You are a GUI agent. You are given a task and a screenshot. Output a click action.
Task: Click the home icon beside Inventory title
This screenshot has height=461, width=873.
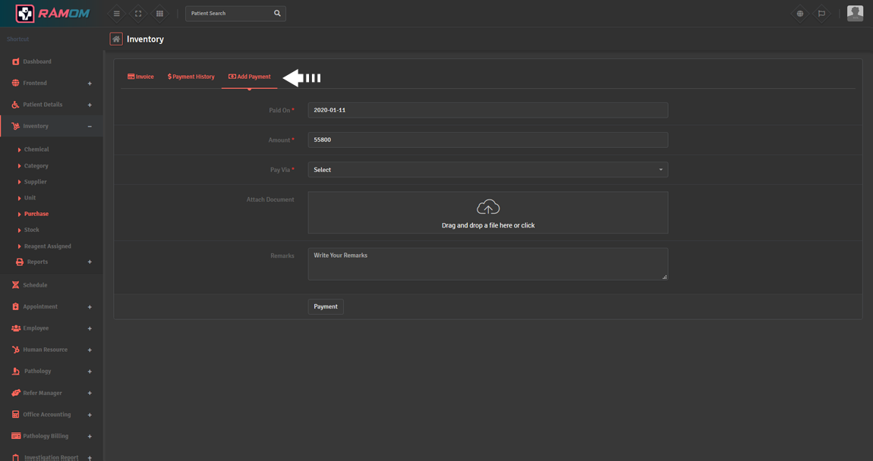(x=116, y=39)
